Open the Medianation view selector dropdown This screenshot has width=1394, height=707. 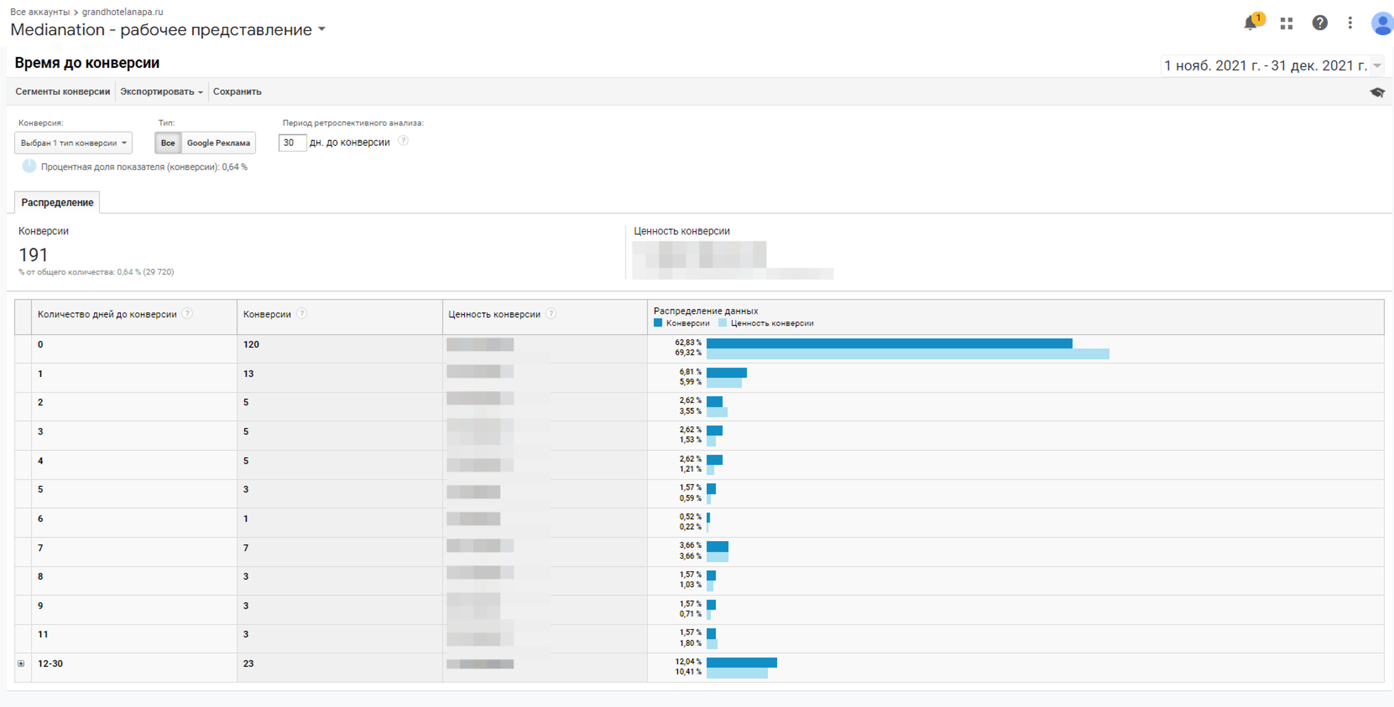pos(322,29)
